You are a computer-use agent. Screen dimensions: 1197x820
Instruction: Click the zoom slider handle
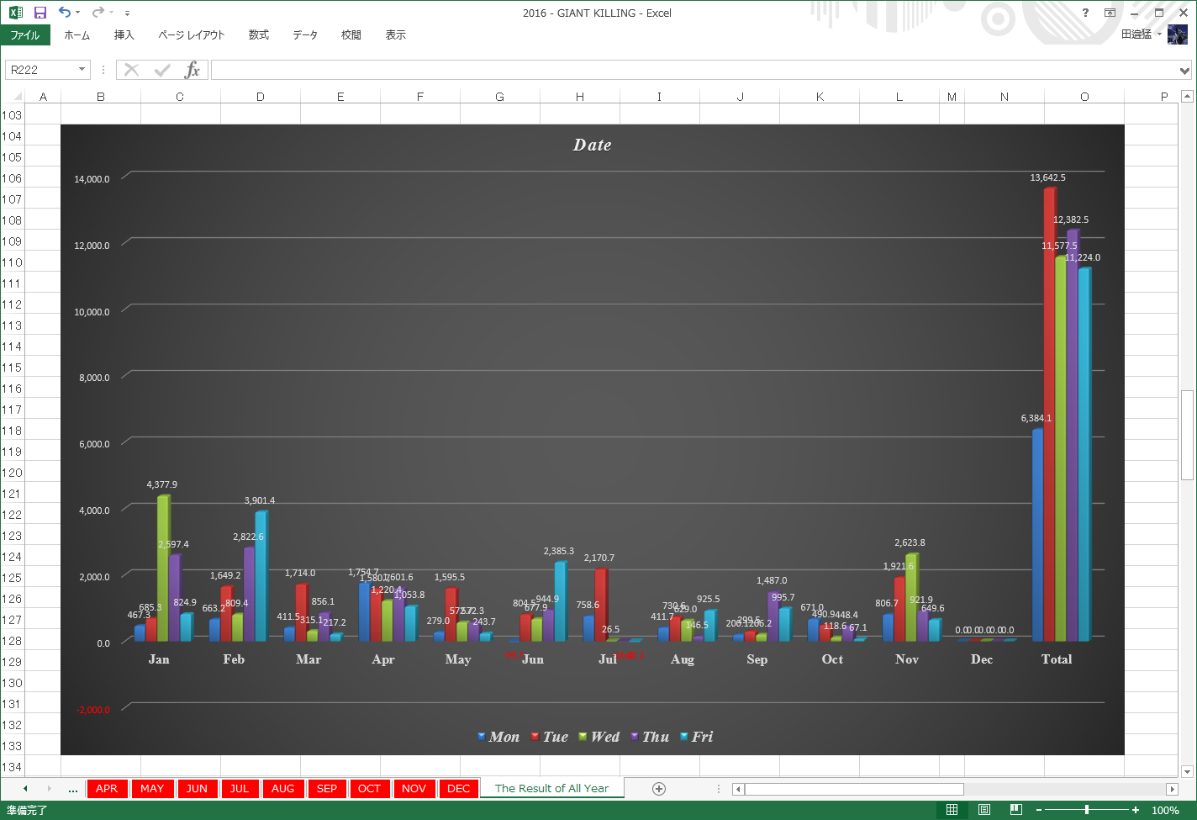1087,810
